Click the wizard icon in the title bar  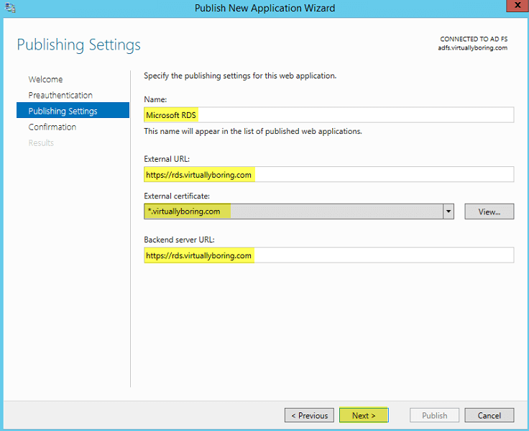tap(10, 8)
